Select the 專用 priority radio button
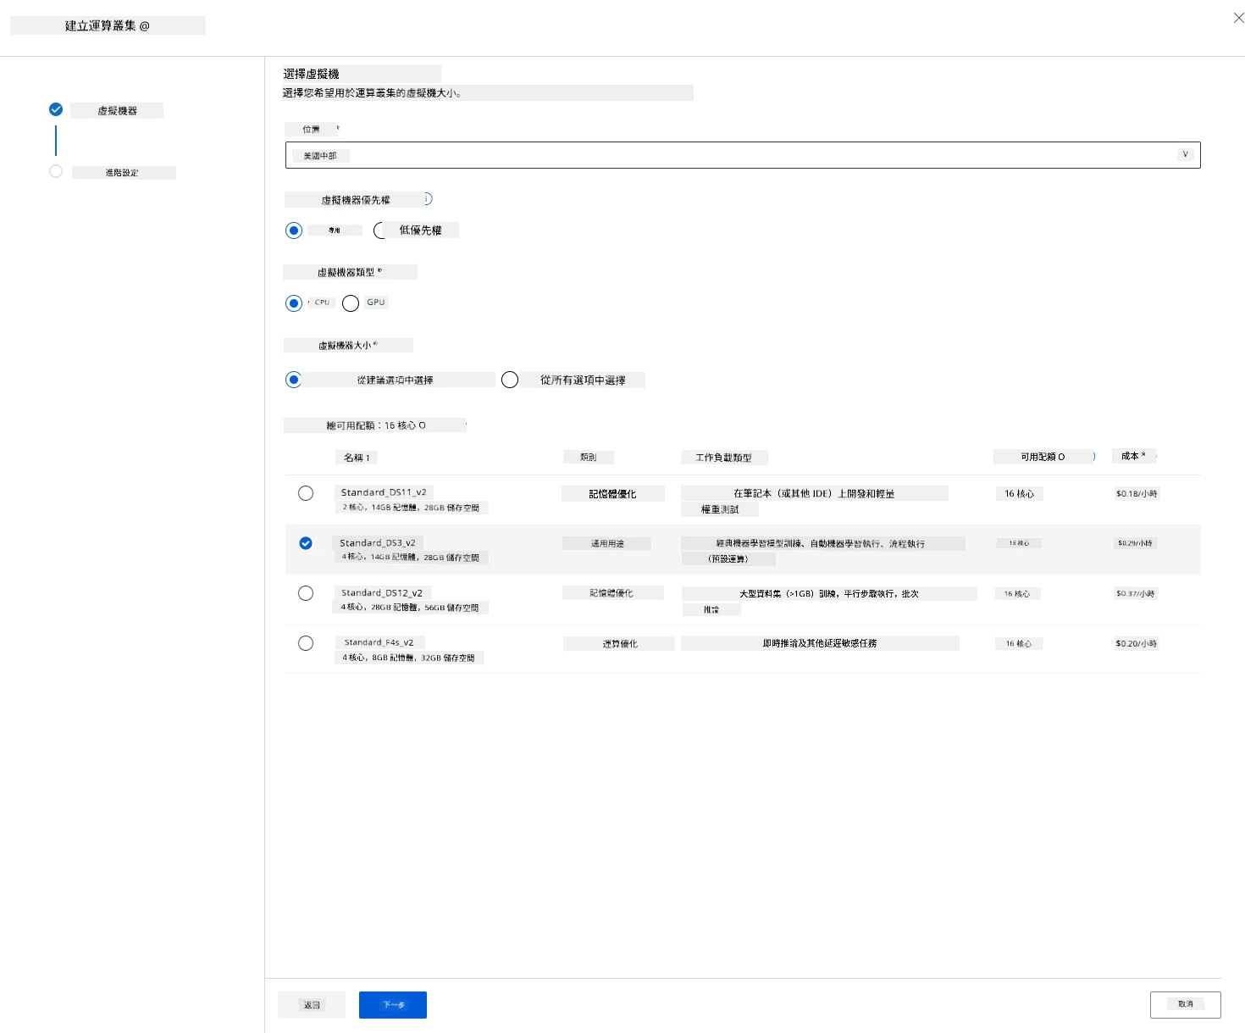Screen dimensions: 1245x1033 tap(294, 230)
